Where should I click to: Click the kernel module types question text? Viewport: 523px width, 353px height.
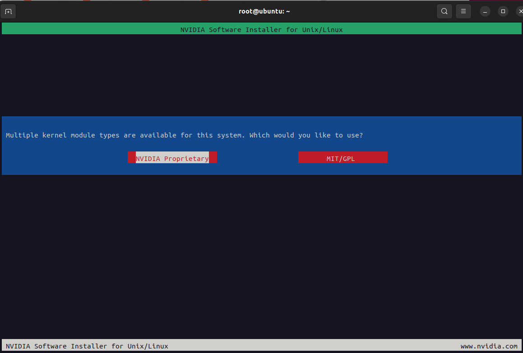click(185, 135)
